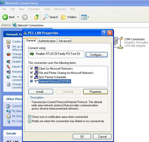This screenshot has width=149, height=142.
Task: Click the grey Forward arrow icon
Action: pos(25,17)
